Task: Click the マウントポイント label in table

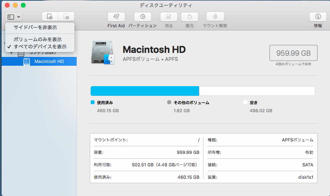Action: click(x=111, y=140)
